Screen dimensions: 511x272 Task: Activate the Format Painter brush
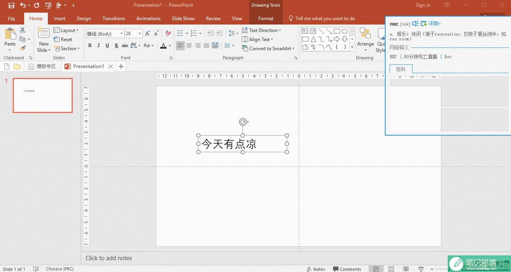pyautogui.click(x=23, y=48)
